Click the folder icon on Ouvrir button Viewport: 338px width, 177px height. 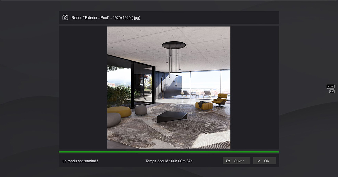tap(228, 161)
